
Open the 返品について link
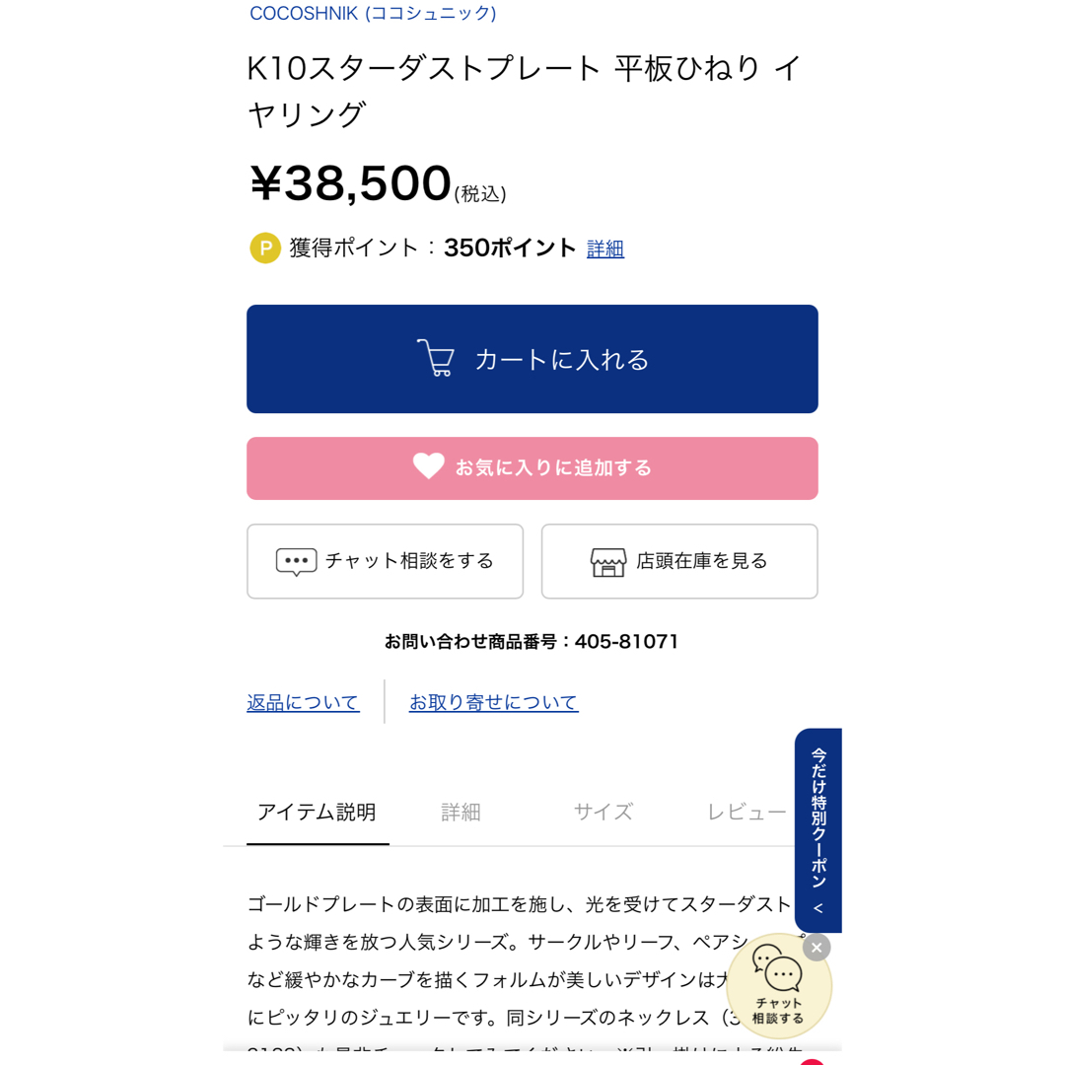pos(303,702)
